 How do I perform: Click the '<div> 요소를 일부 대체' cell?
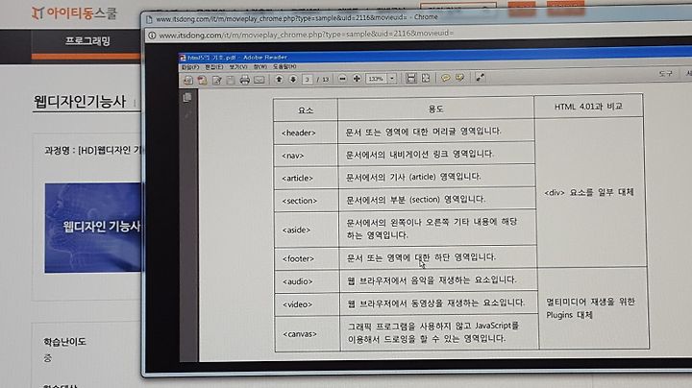point(589,192)
